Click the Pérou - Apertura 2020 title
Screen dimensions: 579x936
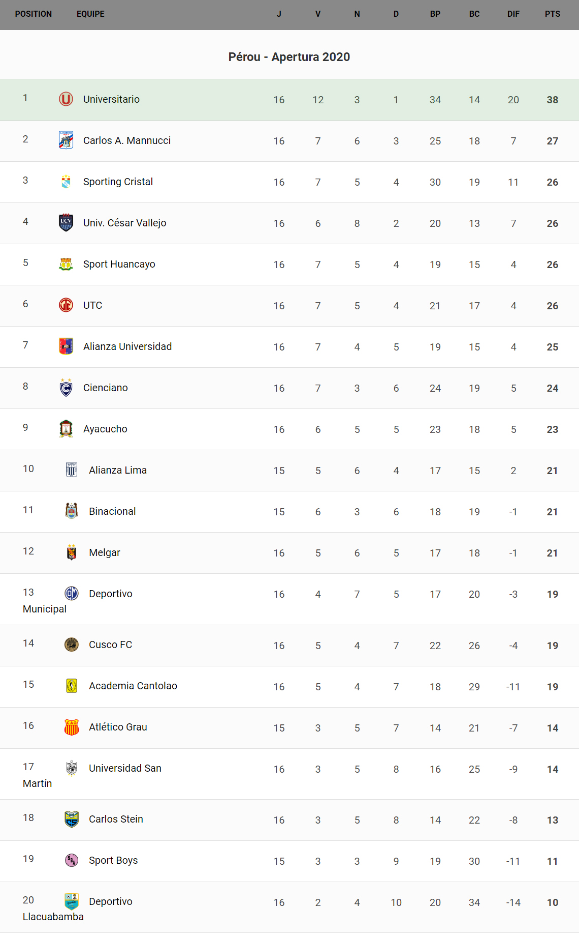[289, 57]
